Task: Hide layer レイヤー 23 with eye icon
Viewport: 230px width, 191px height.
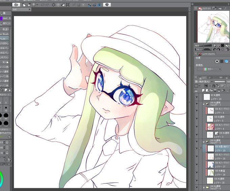Action: point(197,97)
